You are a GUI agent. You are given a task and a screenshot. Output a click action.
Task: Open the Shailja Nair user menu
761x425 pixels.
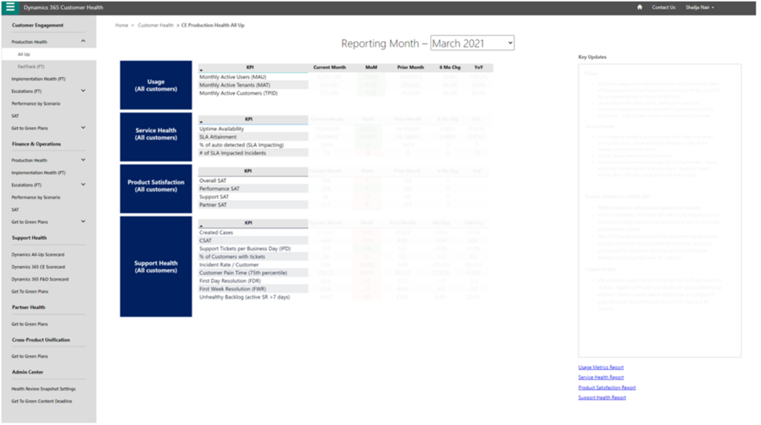tap(693, 7)
